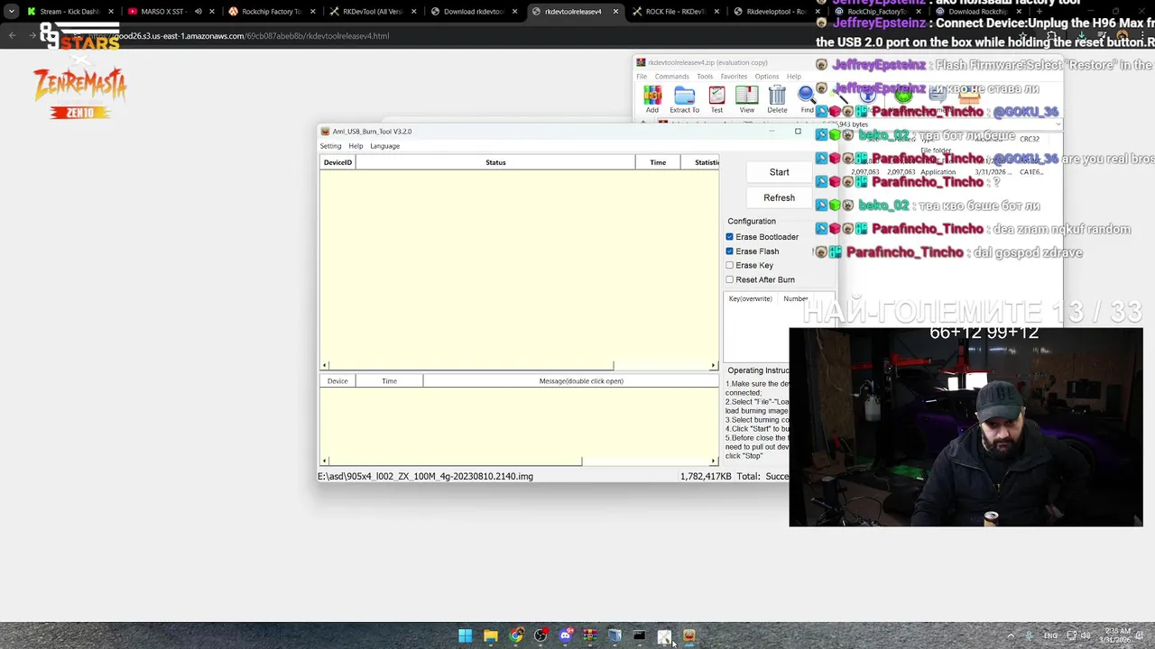The image size is (1155, 649).
Task: Open Help menu in Burn Tool
Action: [x=356, y=146]
